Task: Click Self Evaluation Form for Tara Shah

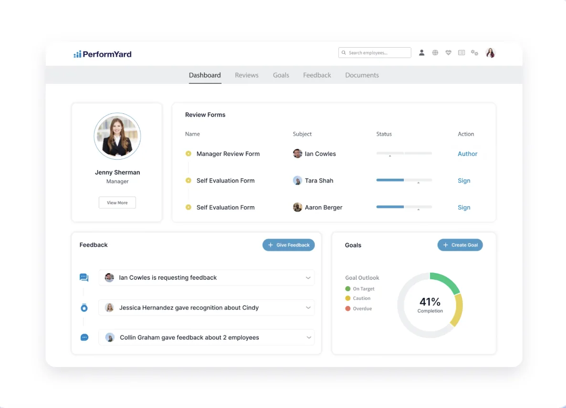Action: point(226,181)
